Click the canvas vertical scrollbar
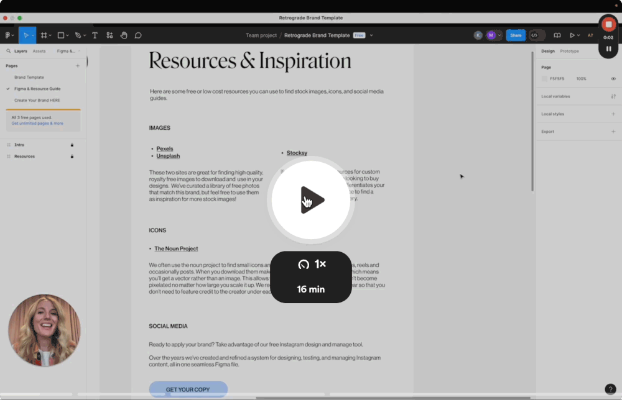Screen dimensions: 622x400 pyautogui.click(x=532, y=121)
